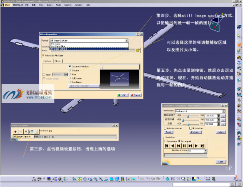Open the Tools menu
This screenshot has height=187, width=243.
click(58, 5)
